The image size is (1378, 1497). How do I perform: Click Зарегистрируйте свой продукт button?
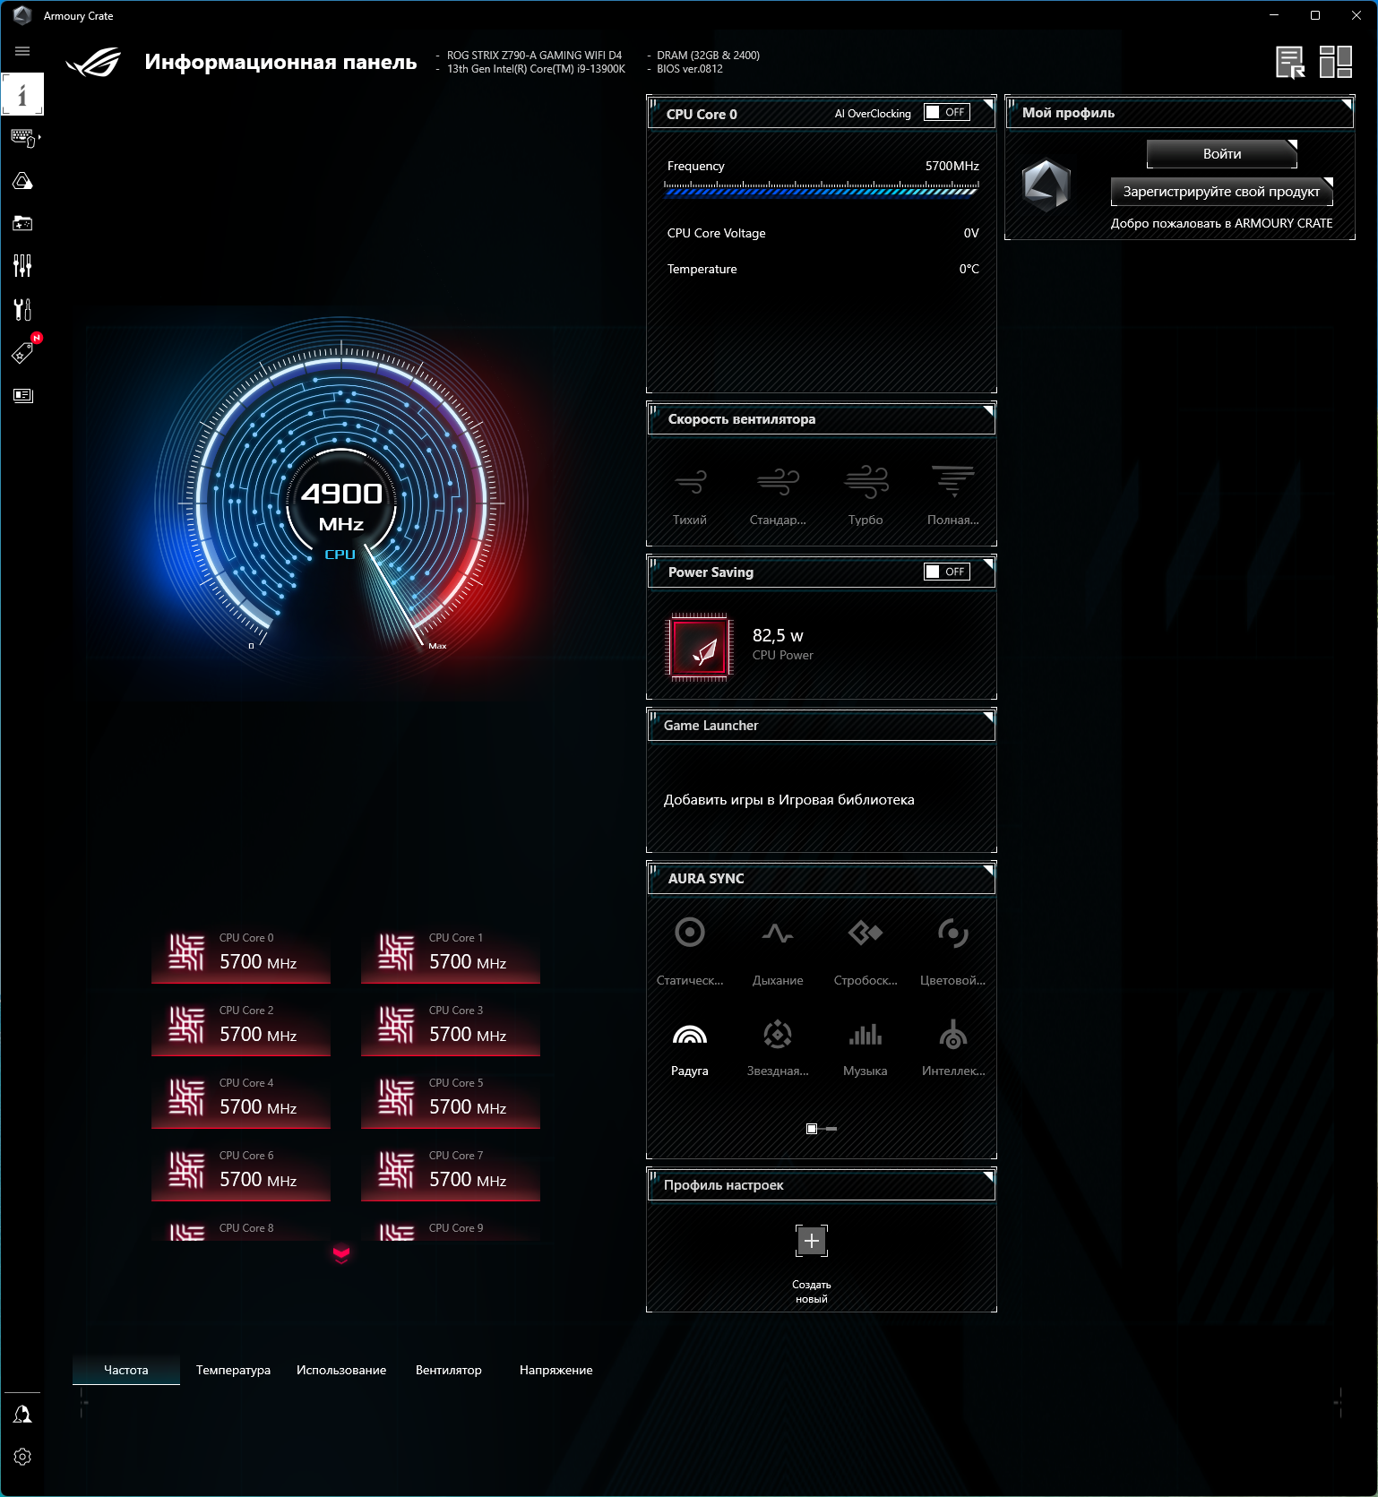click(x=1222, y=192)
